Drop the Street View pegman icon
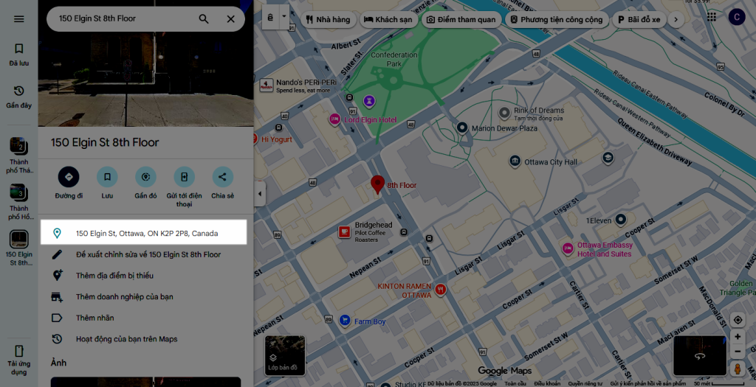Viewport: 756px width, 387px height. pos(737,368)
